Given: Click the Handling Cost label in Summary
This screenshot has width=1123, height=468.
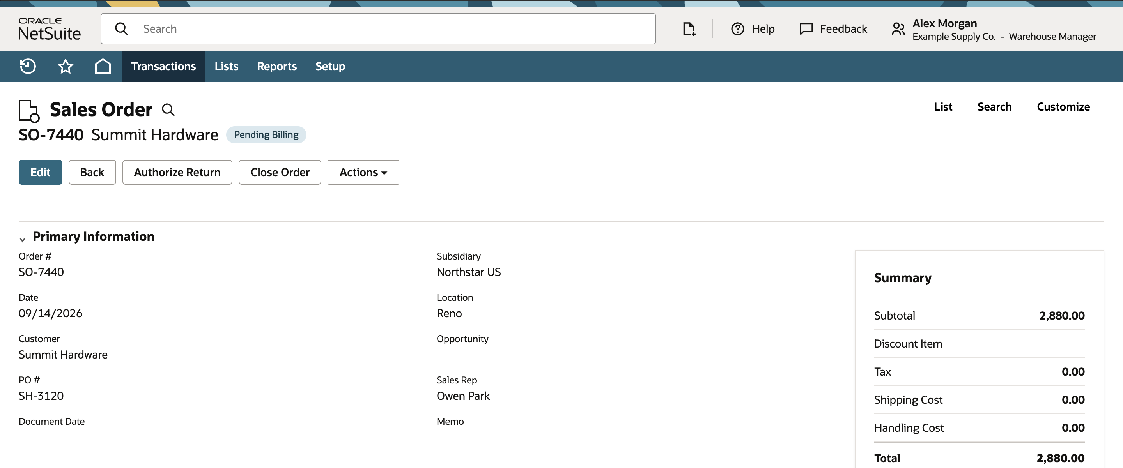Looking at the screenshot, I should [x=909, y=428].
